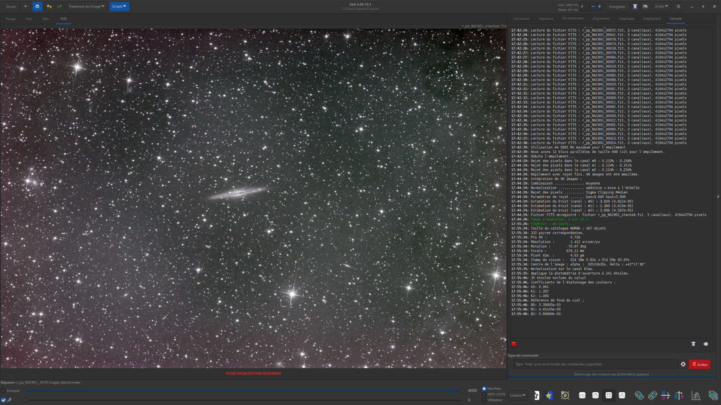Select the Console tab
721x405 pixels.
pyautogui.click(x=676, y=19)
